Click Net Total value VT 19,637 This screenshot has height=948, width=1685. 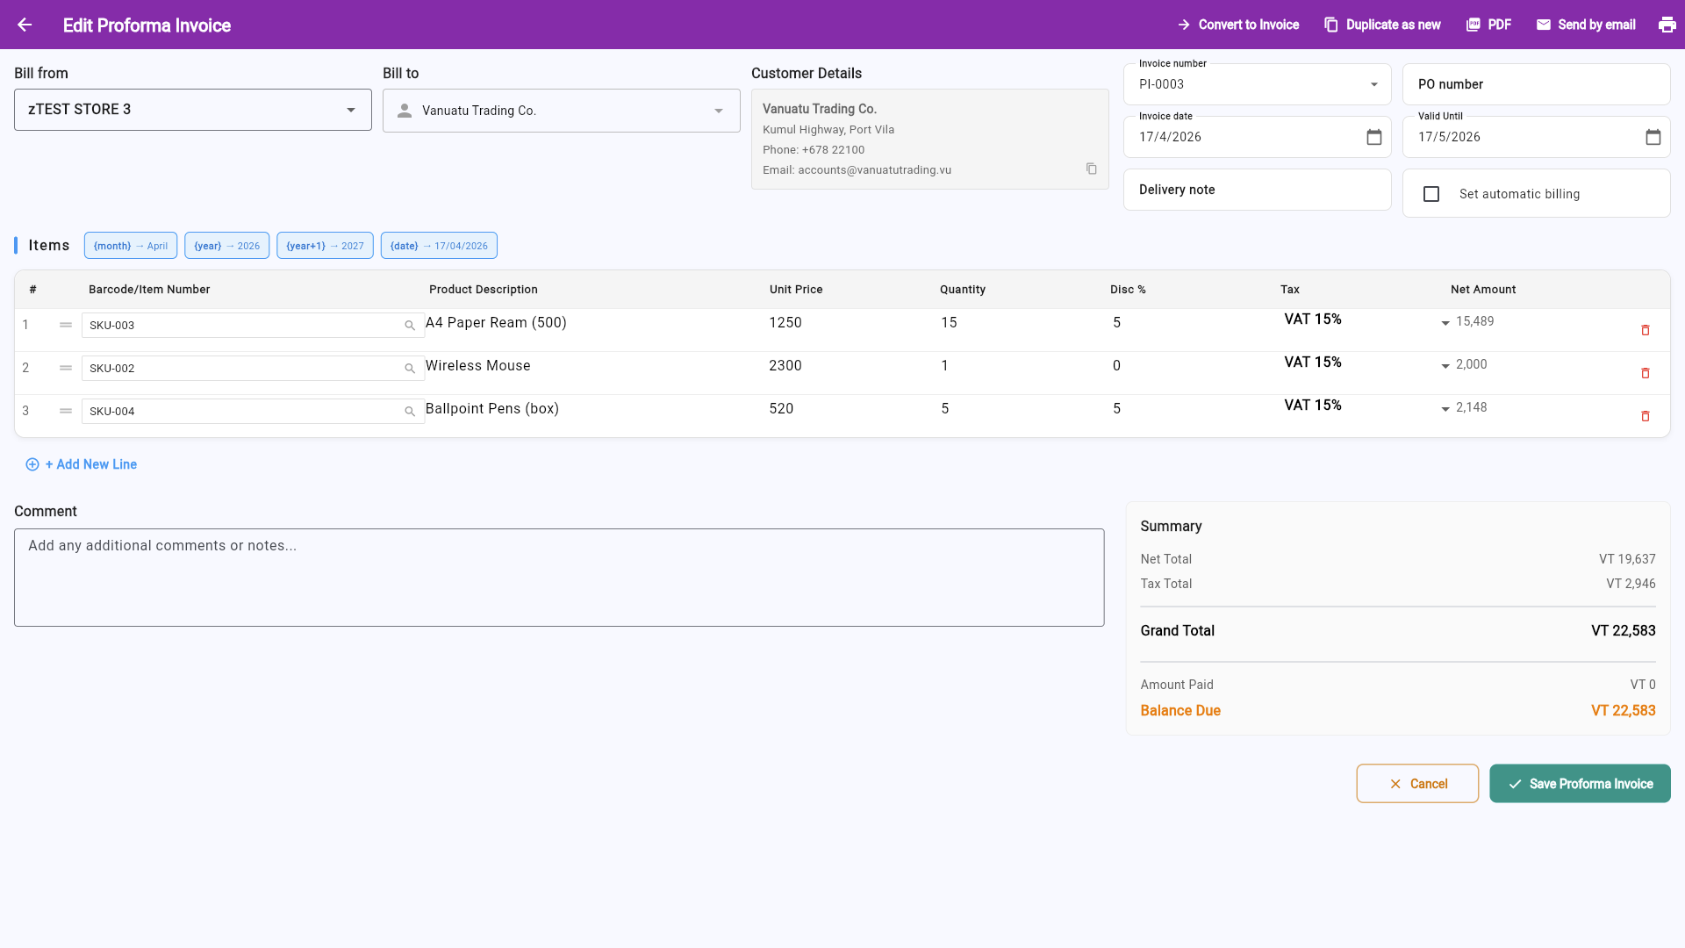(x=1627, y=559)
